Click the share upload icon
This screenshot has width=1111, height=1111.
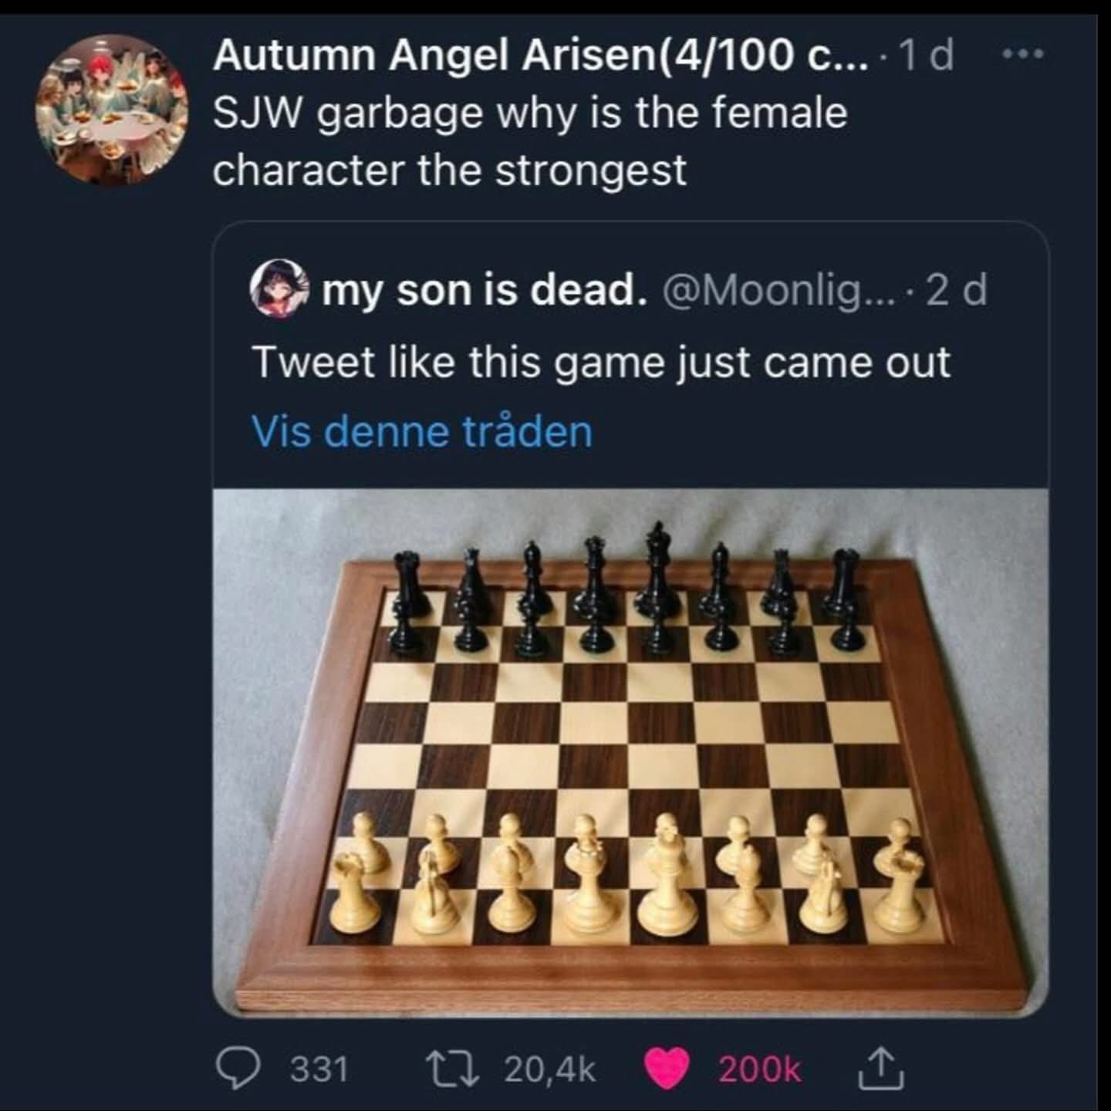pyautogui.click(x=883, y=1069)
